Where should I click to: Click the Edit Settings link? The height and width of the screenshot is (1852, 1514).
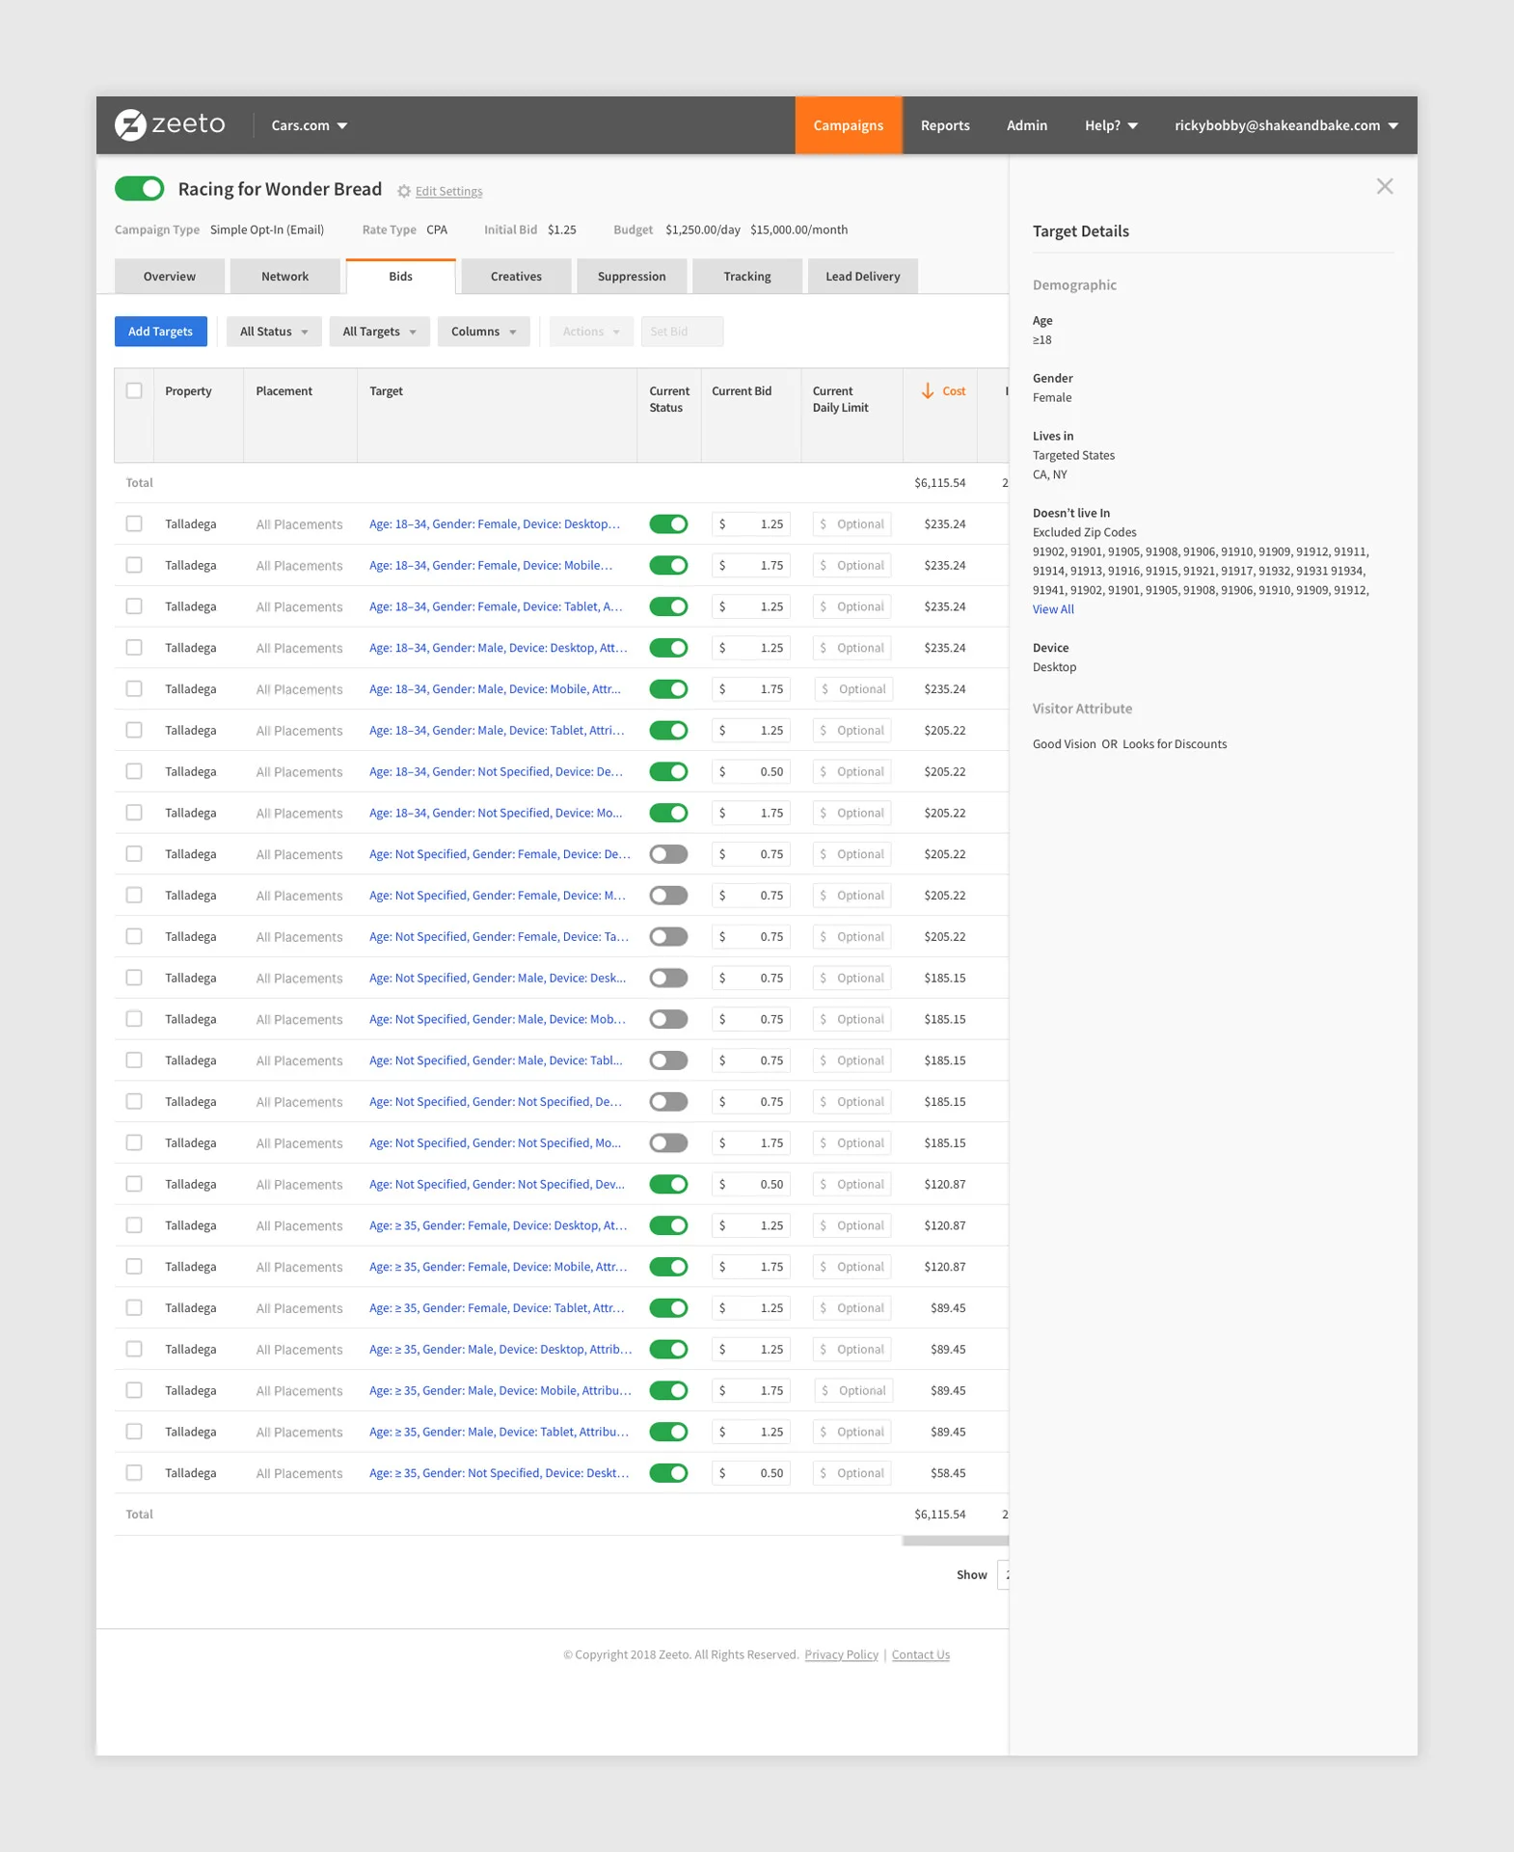coord(449,191)
